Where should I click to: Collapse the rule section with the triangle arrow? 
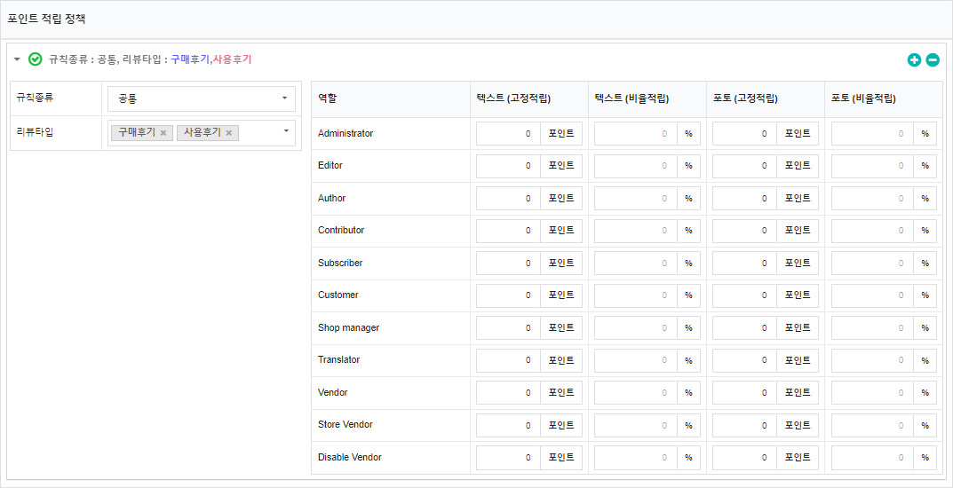[17, 59]
